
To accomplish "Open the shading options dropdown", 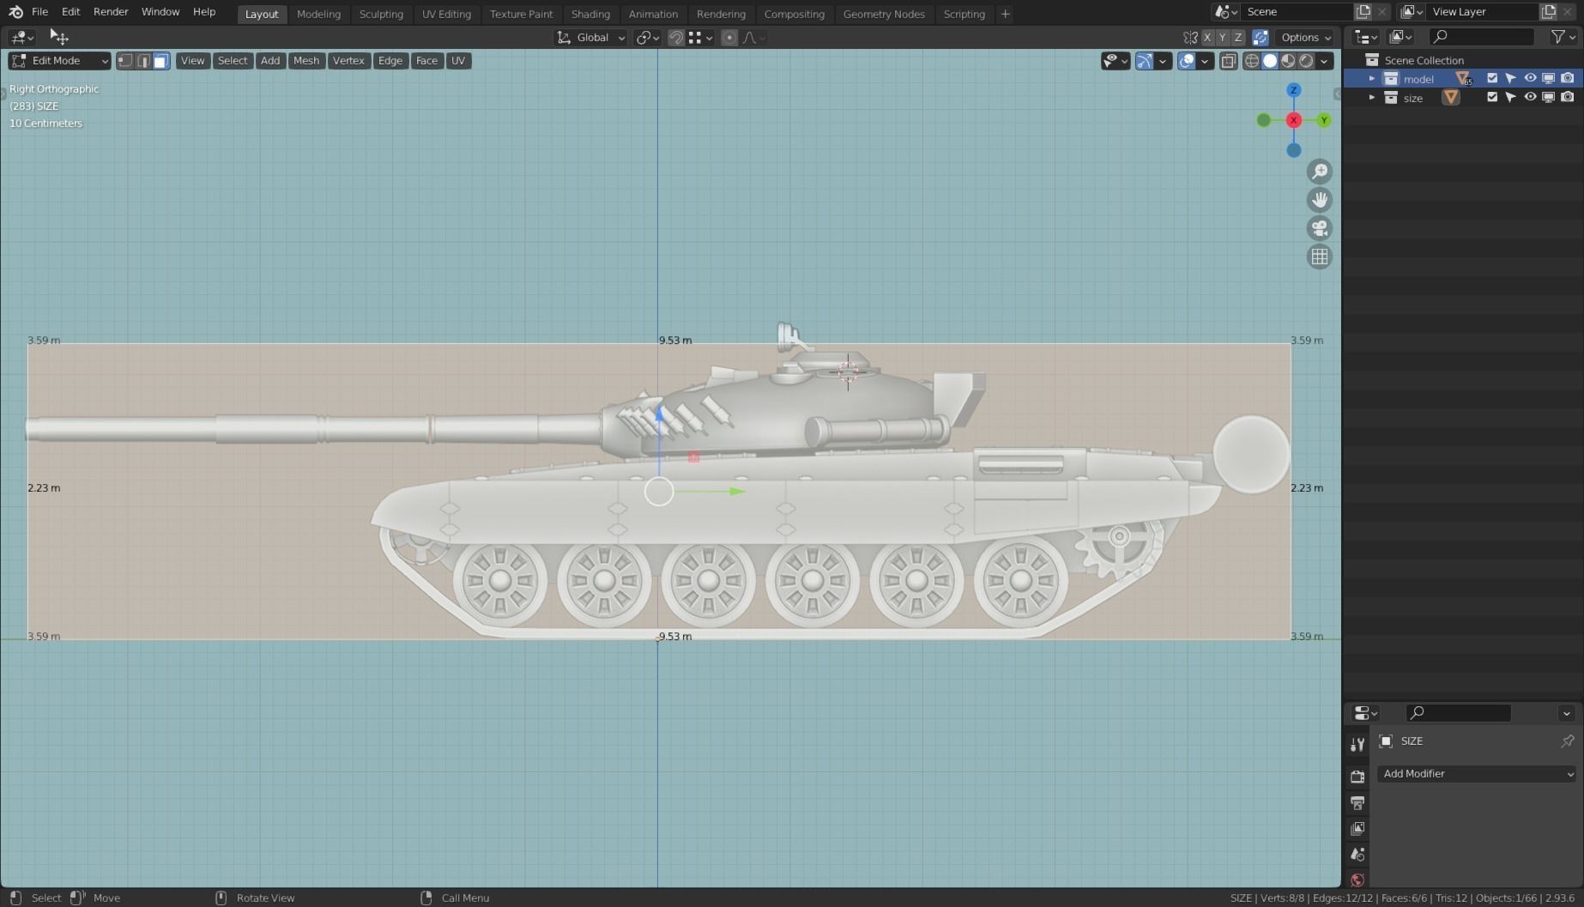I will tap(1325, 61).
